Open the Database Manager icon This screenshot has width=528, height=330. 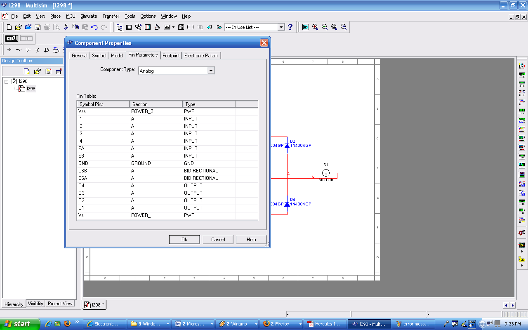point(138,27)
